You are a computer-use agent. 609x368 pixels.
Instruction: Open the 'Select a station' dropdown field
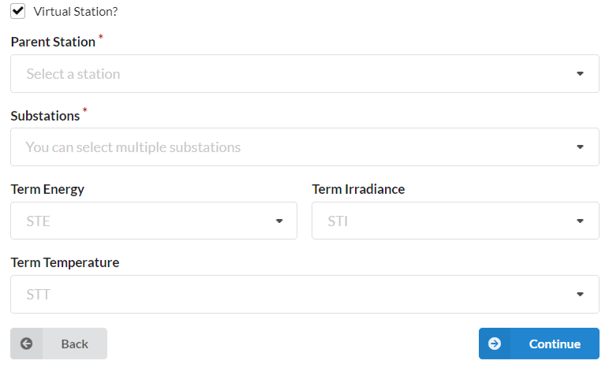pos(304,73)
